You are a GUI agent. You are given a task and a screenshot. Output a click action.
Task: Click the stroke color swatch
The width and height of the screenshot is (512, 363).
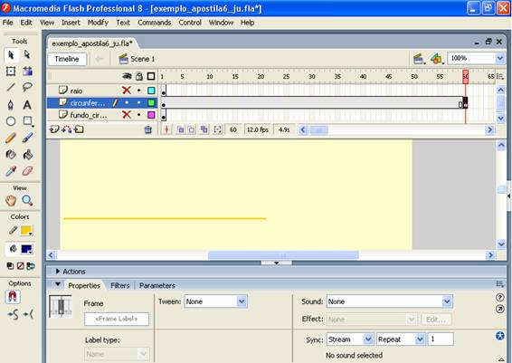pyautogui.click(x=26, y=231)
